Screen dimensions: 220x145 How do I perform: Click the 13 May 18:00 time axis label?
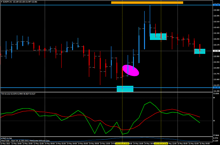click(17, 144)
